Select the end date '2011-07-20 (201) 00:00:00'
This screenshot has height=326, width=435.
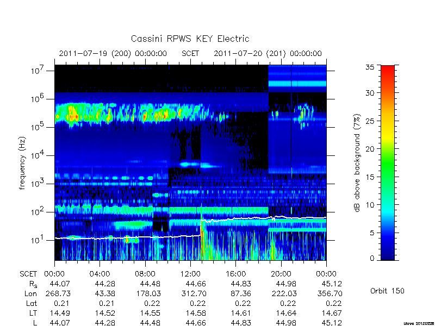point(268,53)
